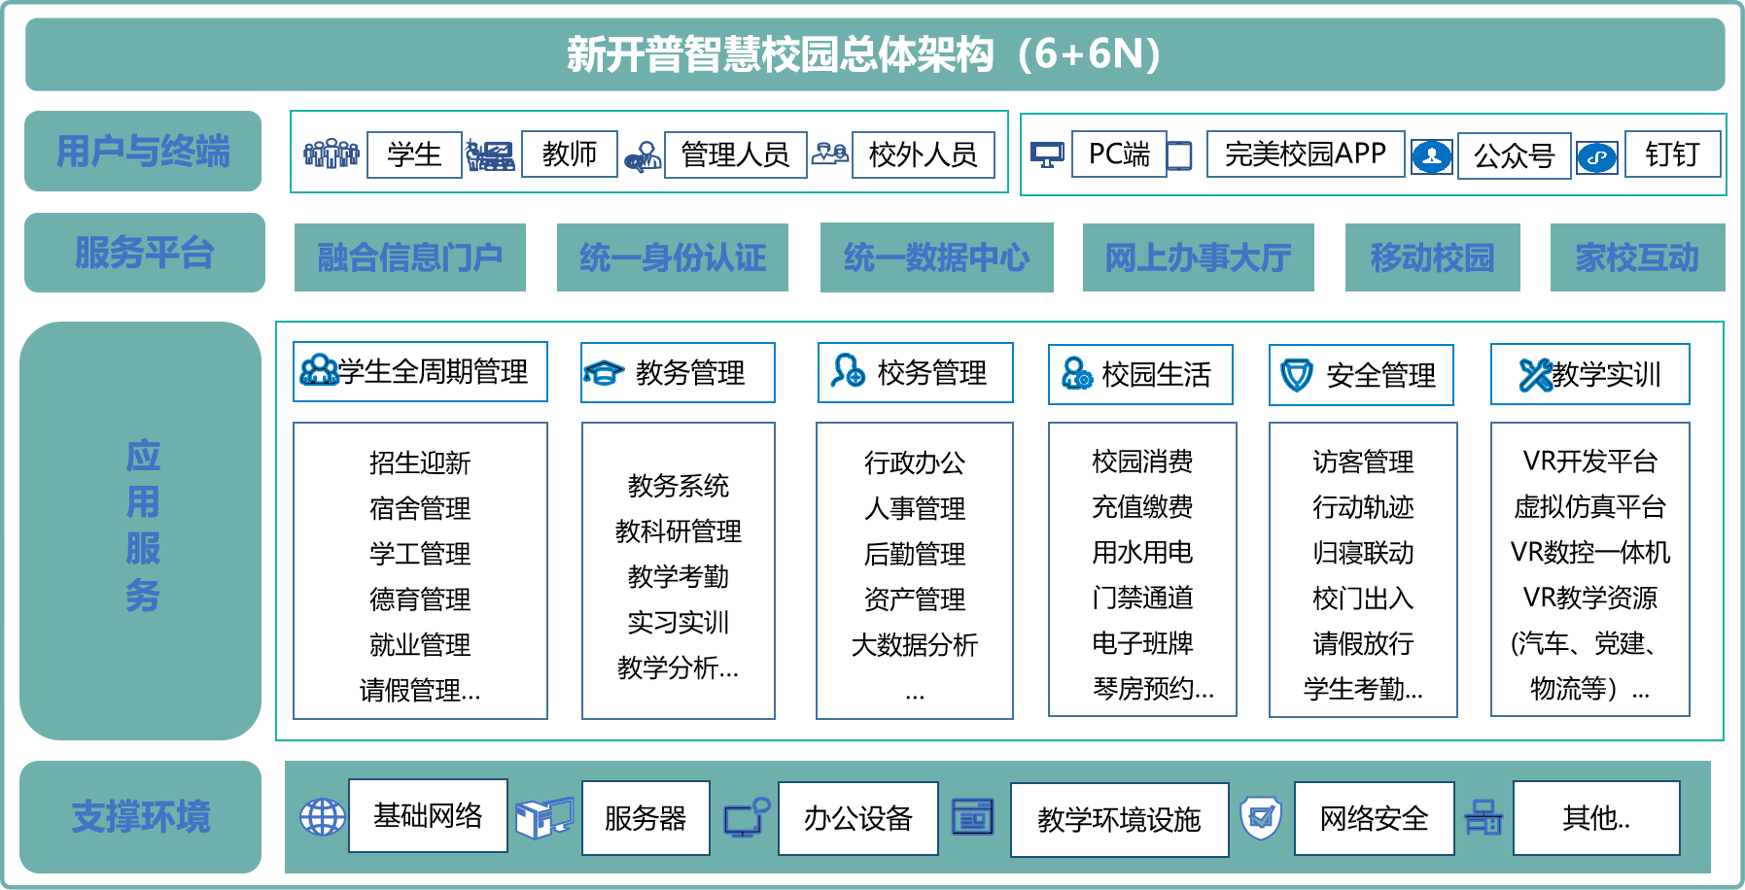
Task: Select 家校互动 in the service platform row
Action: click(1637, 257)
